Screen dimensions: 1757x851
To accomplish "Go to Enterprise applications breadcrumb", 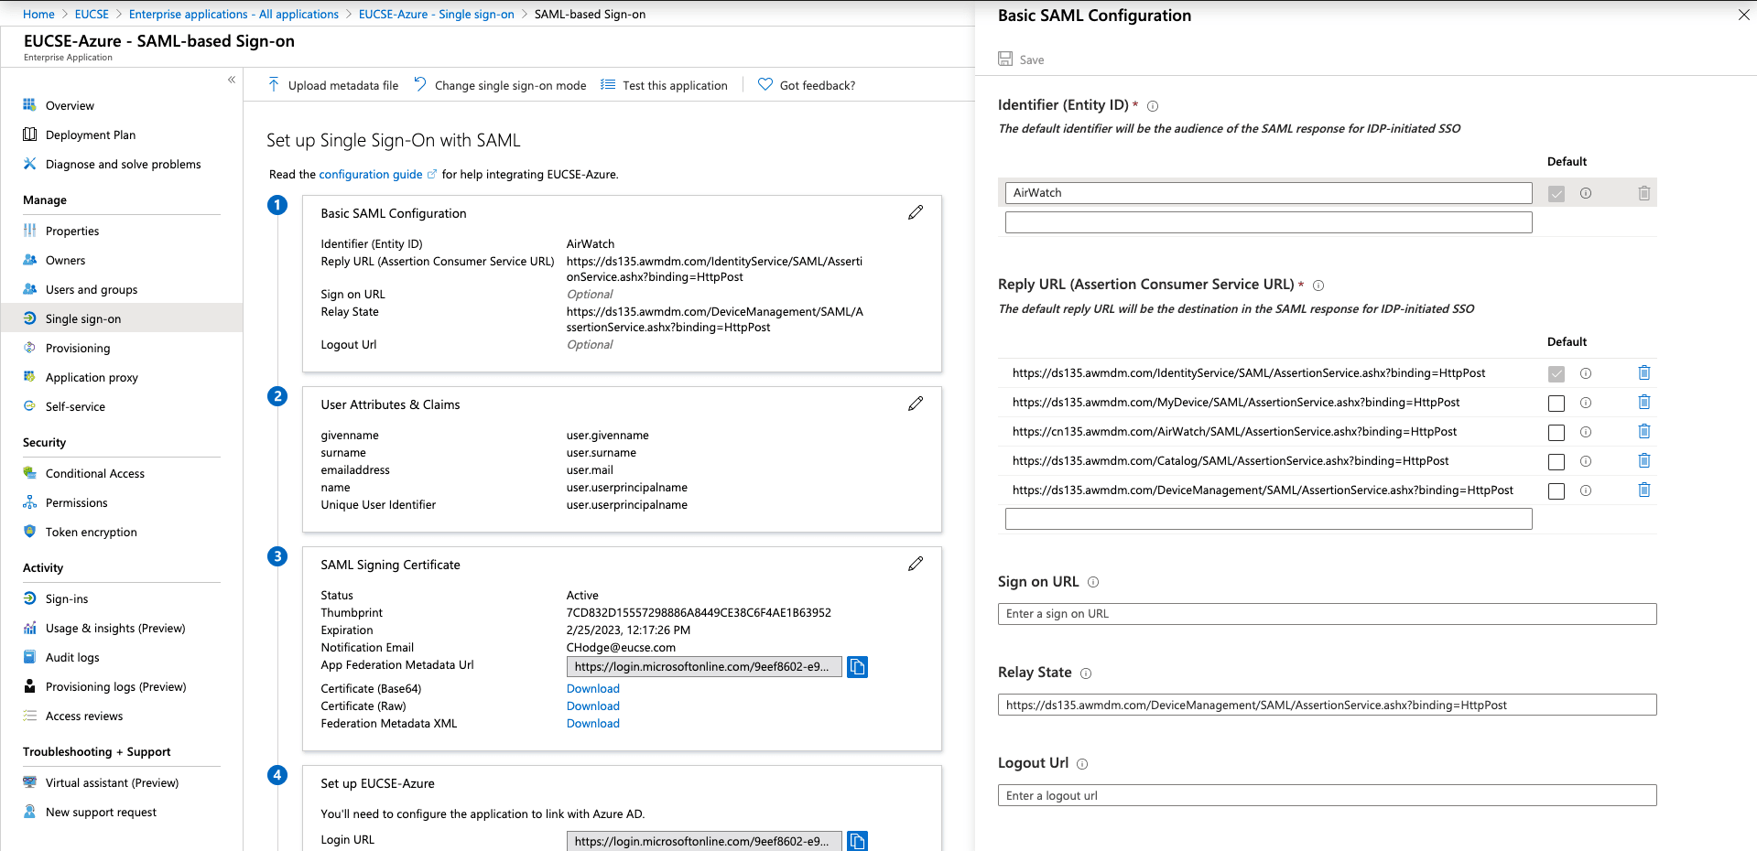I will tap(233, 14).
